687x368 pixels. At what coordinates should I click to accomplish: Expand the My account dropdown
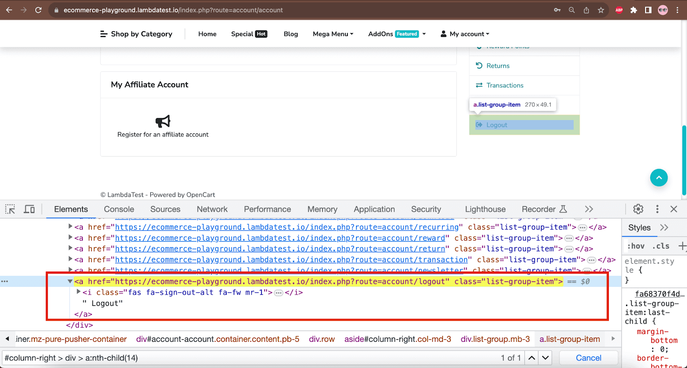click(465, 34)
